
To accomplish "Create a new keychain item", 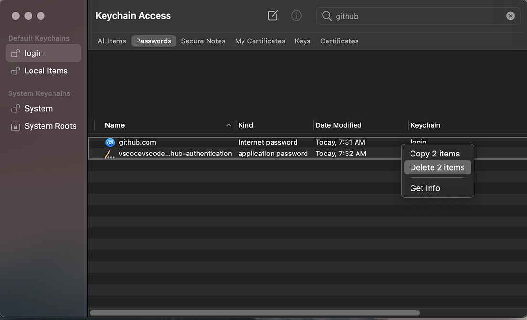I will click(273, 15).
